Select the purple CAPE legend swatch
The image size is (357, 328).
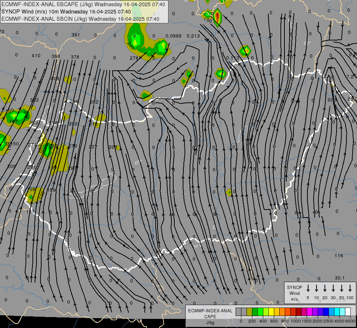click(315, 312)
